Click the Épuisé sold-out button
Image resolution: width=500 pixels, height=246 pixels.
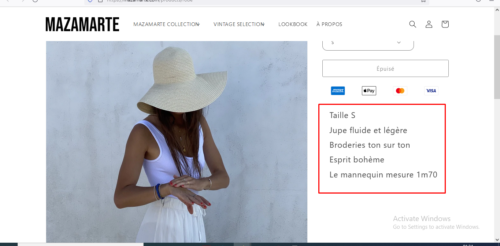point(385,69)
